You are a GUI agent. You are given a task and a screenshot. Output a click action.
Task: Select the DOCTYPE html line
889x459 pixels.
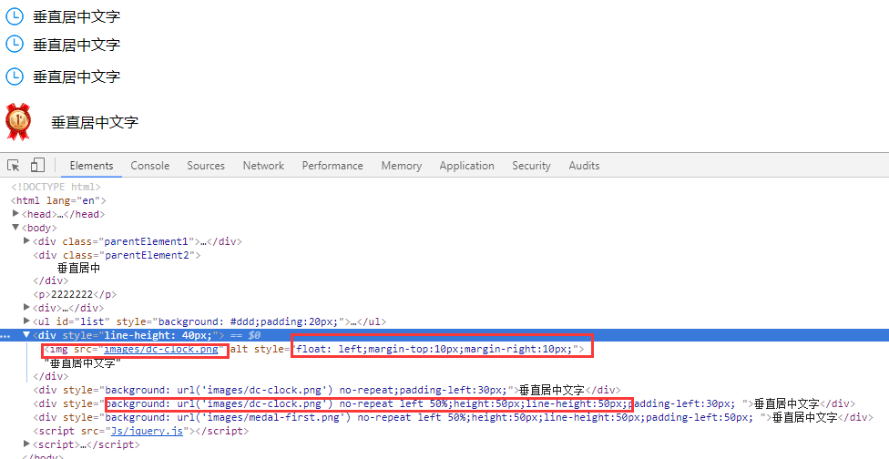[56, 187]
